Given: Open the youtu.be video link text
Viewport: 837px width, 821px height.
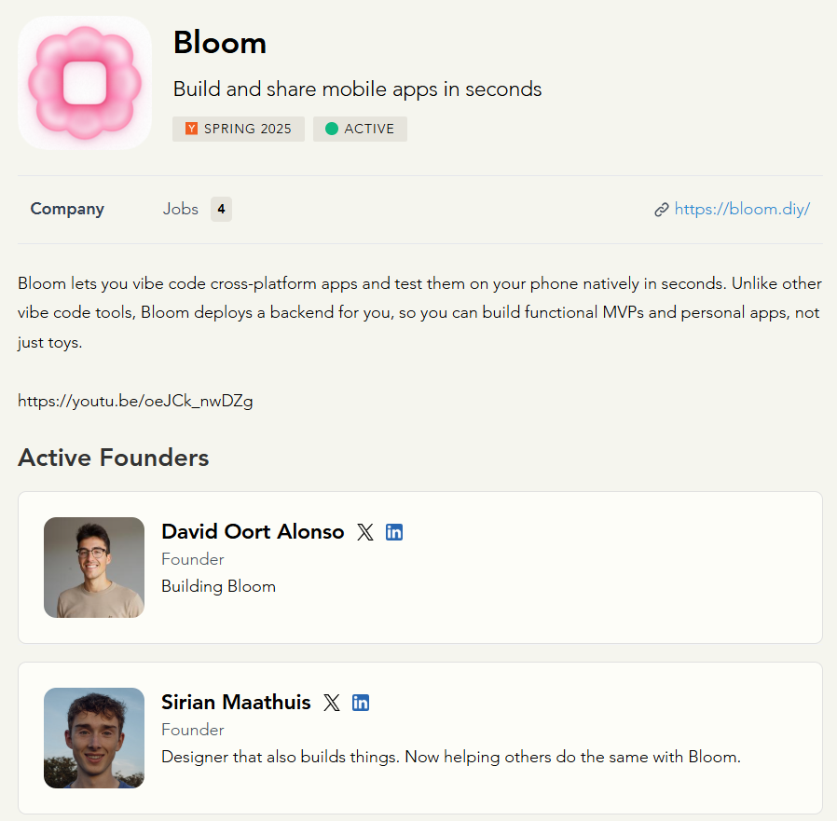Looking at the screenshot, I should coord(135,402).
